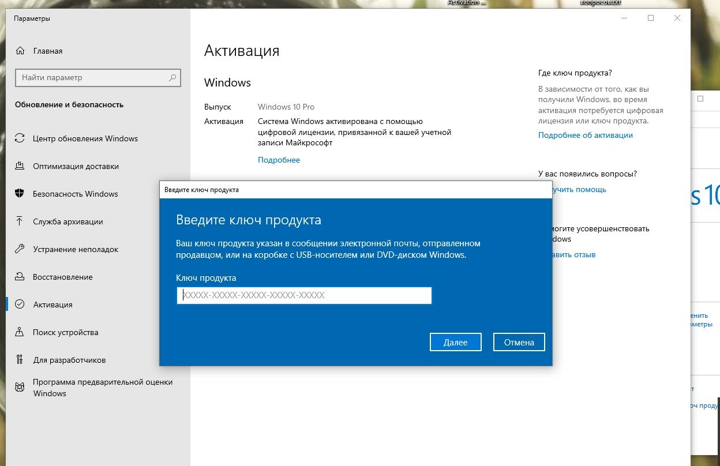Click the Устранение неполадок wrench icon
The width and height of the screenshot is (720, 466).
20,249
